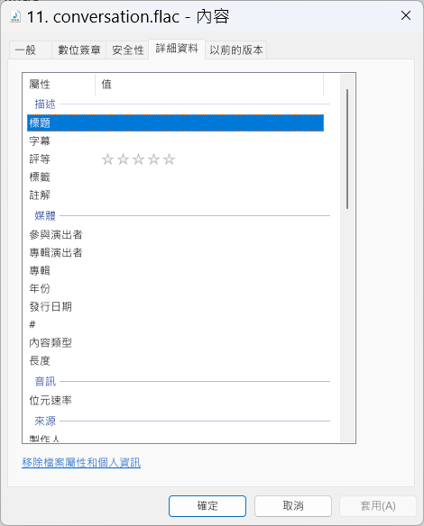Select the 位元速率 property row

point(175,401)
